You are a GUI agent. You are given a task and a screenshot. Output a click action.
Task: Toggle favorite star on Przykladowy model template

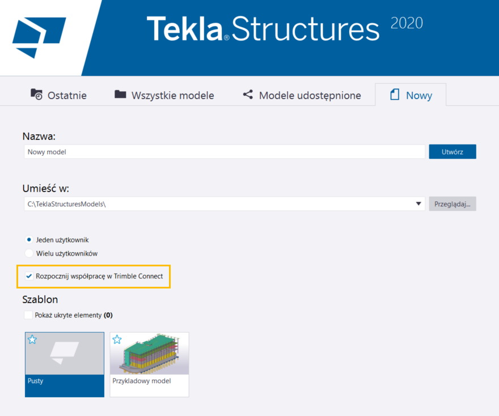[117, 339]
